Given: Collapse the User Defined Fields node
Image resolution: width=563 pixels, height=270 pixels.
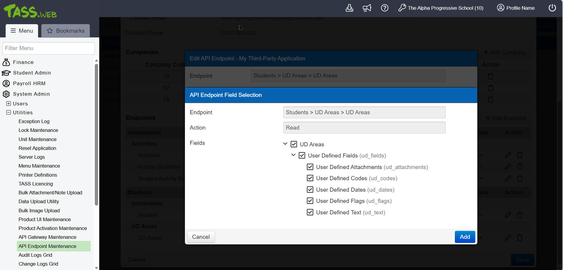Looking at the screenshot, I should click(293, 155).
